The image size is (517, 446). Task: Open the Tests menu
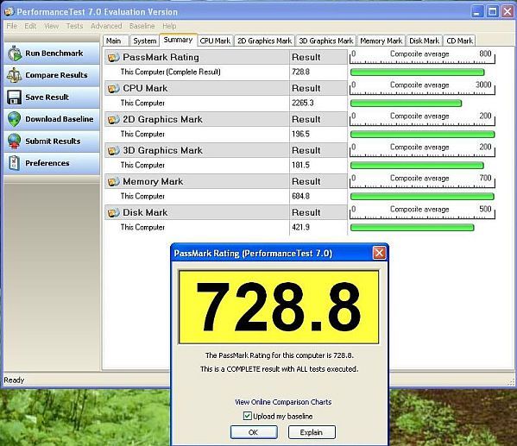point(74,26)
